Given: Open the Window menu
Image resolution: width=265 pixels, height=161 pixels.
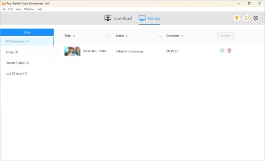Looking at the screenshot, I should 29,9.
